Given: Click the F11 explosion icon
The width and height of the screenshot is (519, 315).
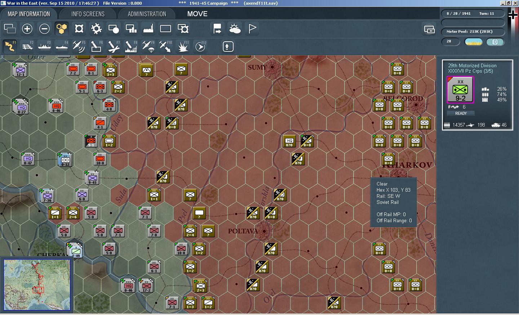Looking at the screenshot, I should (183, 46).
